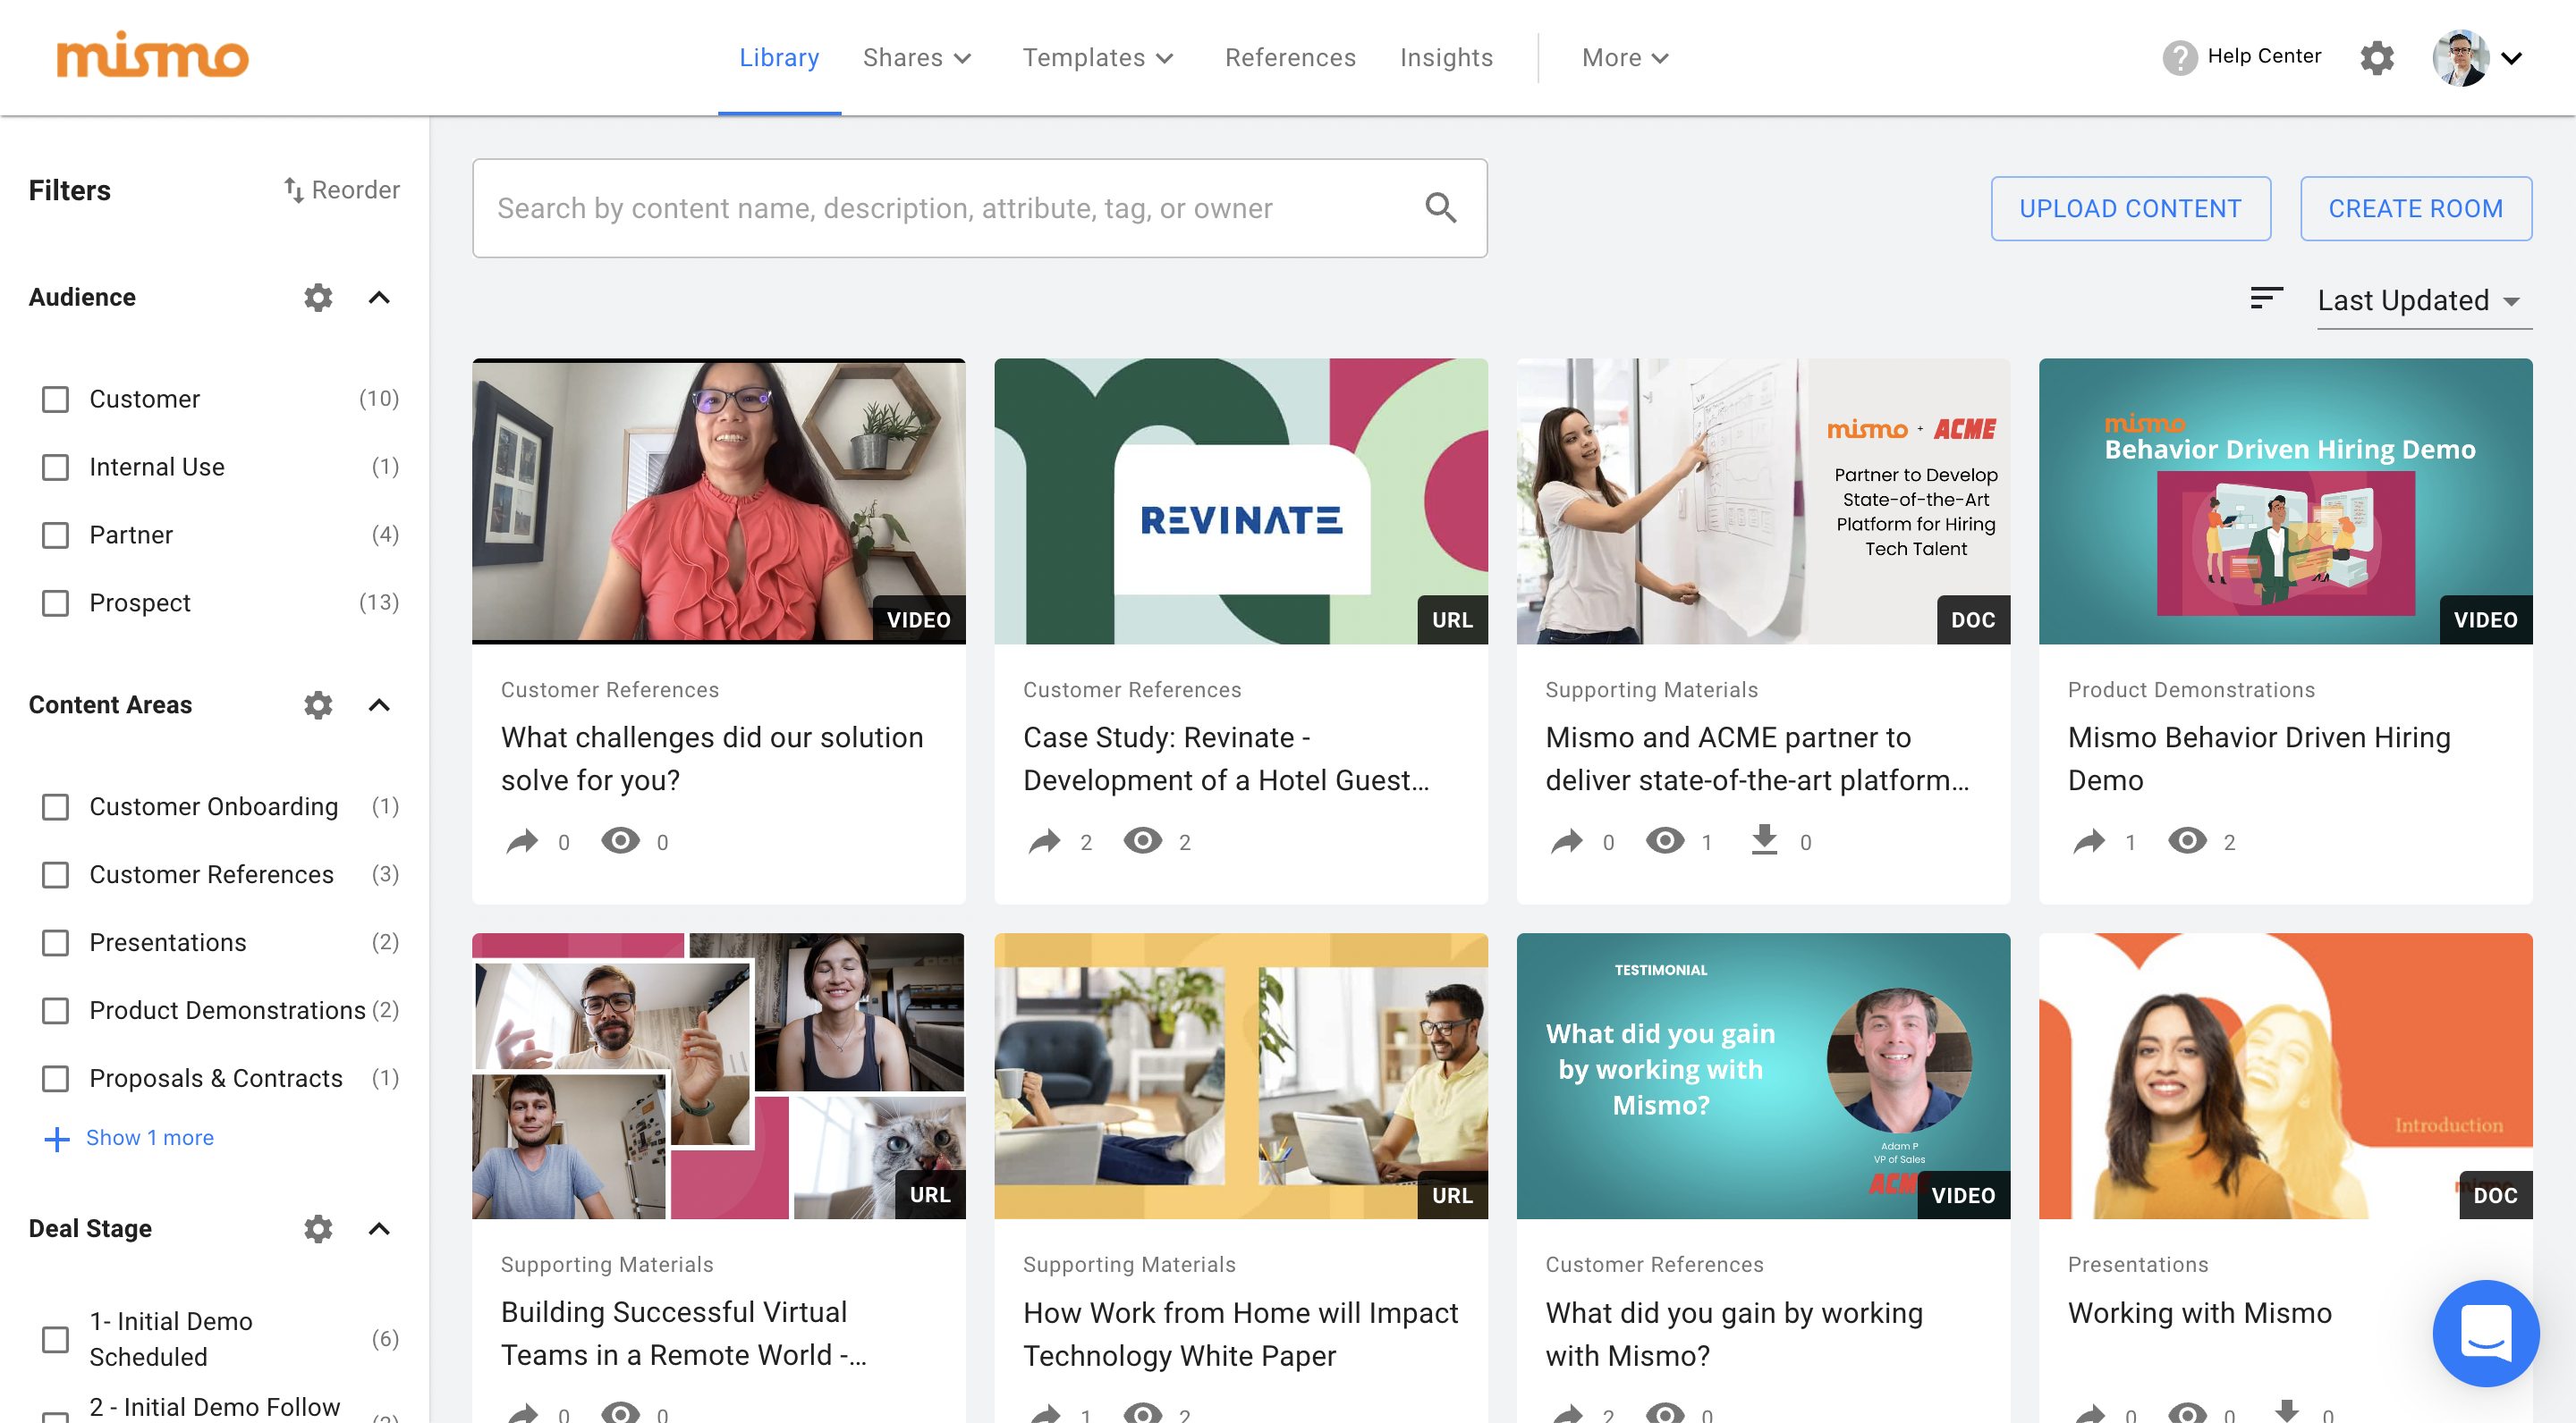This screenshot has width=2576, height=1423.
Task: Click Show 1 more link
Action: (x=149, y=1138)
